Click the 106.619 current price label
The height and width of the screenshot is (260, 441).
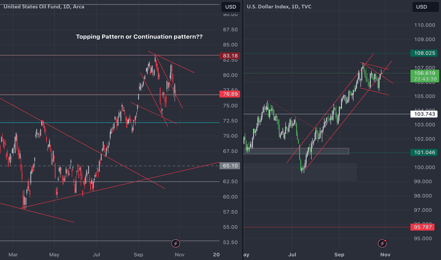tap(424, 76)
